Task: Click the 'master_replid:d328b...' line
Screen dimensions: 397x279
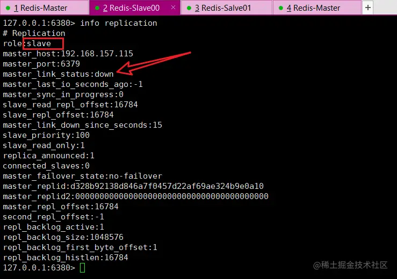Action: point(133,186)
